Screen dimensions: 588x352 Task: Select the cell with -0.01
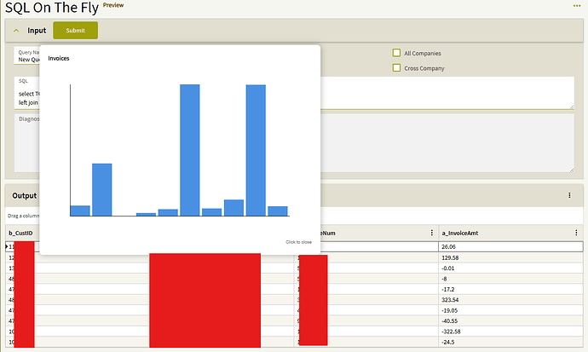[510, 268]
